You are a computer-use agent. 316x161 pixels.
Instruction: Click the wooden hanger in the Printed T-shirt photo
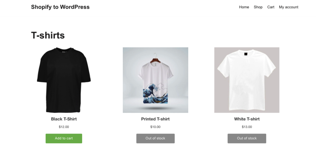(156, 60)
